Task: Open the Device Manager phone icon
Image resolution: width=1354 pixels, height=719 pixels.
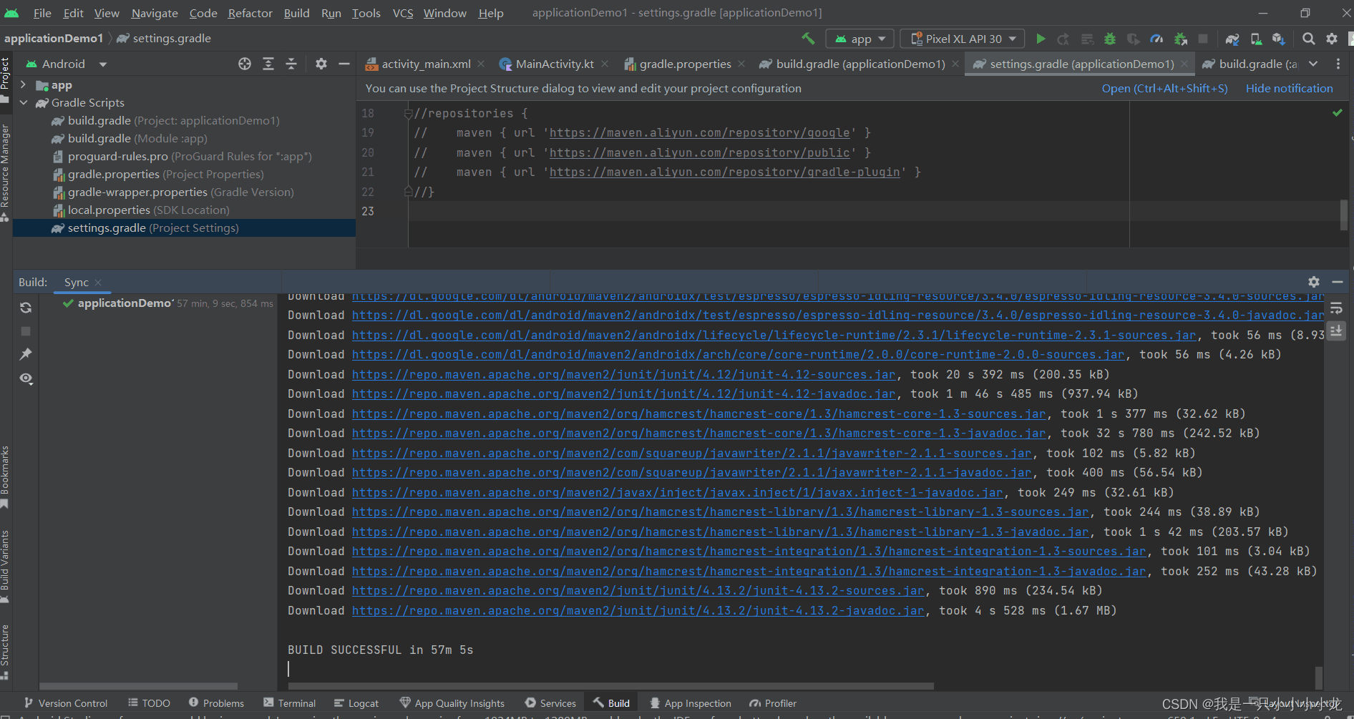Action: [1255, 39]
